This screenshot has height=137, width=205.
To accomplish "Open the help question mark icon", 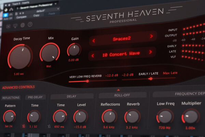I will pos(30,24).
